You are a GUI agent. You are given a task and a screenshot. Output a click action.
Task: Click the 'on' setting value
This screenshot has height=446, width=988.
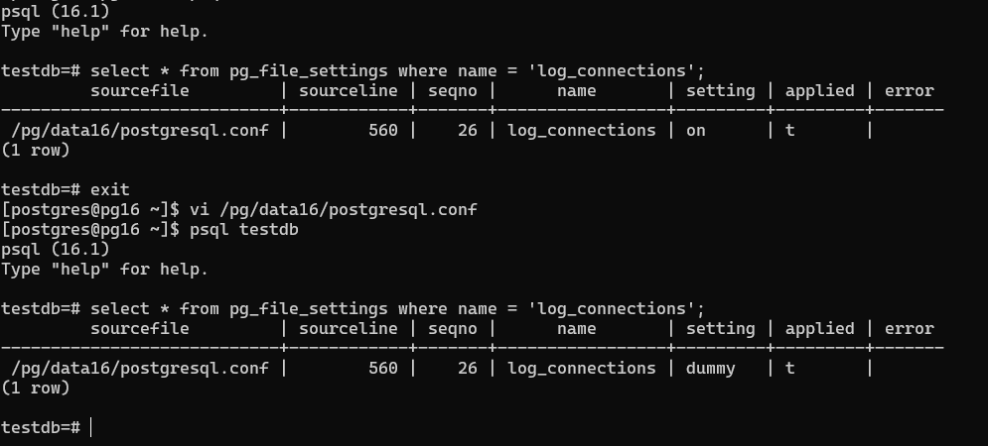[695, 130]
